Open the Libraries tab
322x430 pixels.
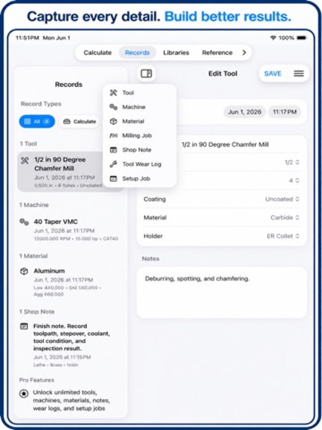tap(176, 53)
